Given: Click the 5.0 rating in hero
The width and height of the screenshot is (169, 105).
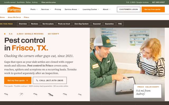Looking at the screenshot, I should tap(11, 34).
